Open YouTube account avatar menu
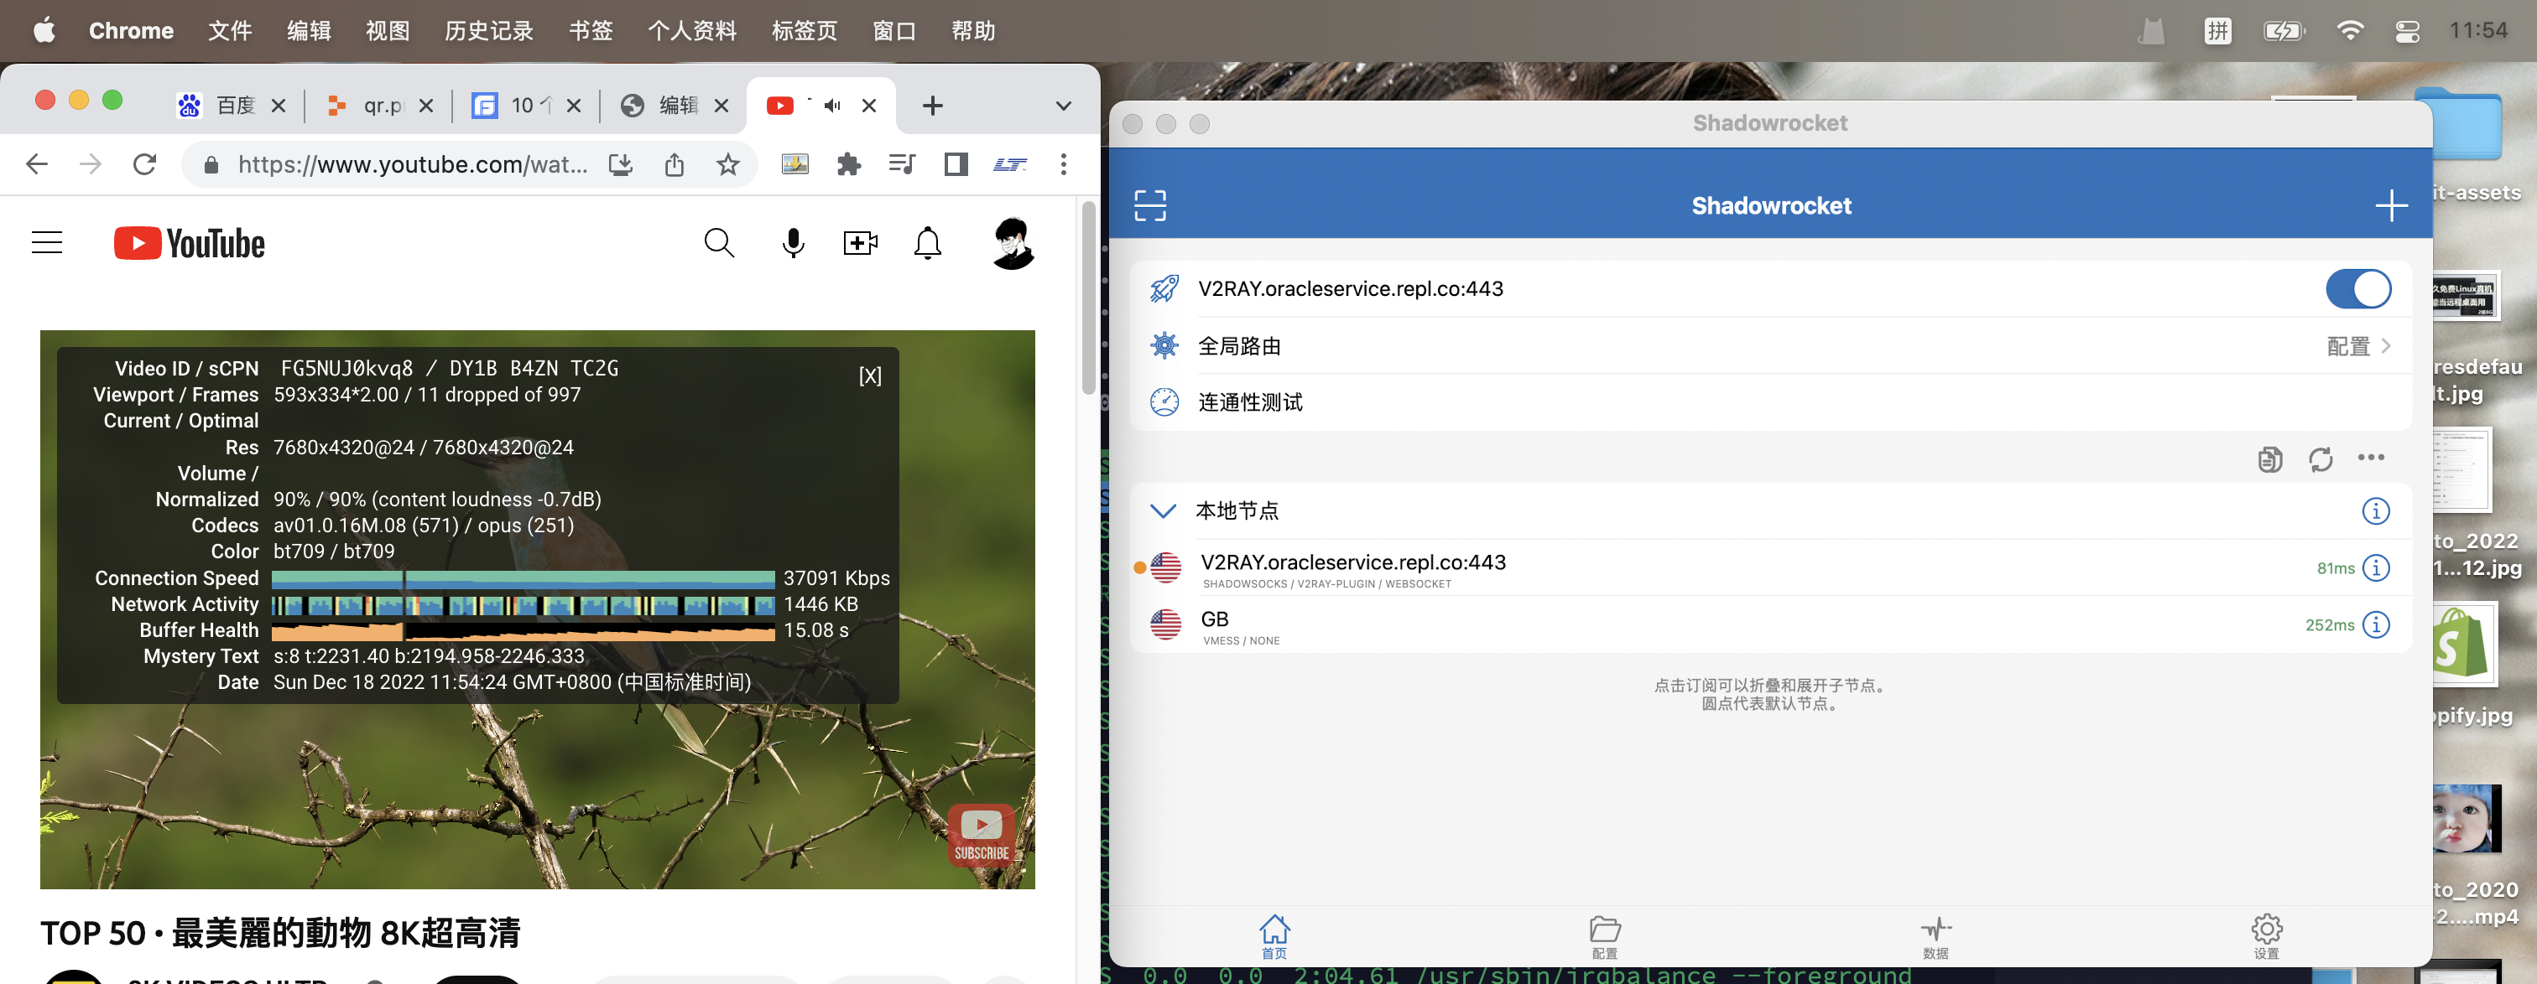 (1013, 243)
